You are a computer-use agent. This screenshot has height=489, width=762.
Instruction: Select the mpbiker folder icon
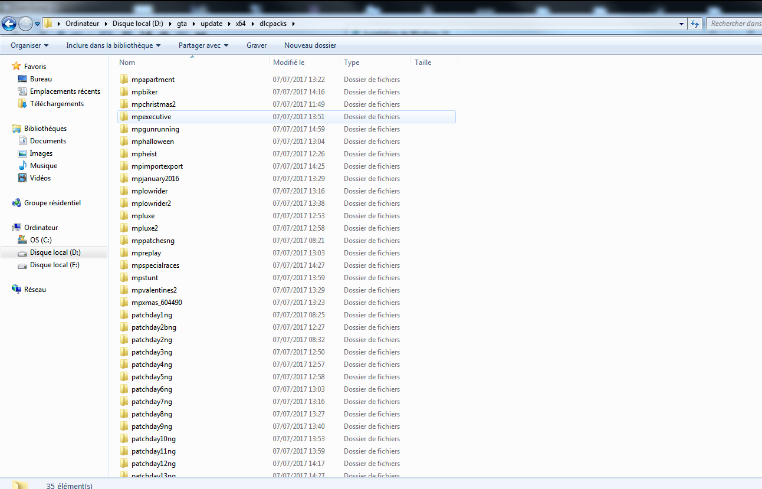(124, 91)
